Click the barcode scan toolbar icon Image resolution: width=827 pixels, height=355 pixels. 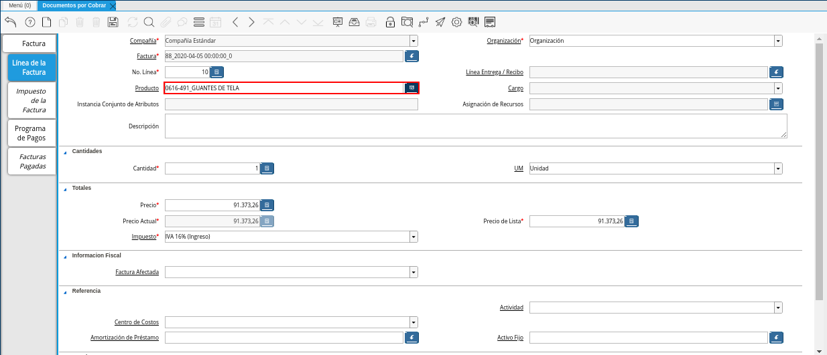pos(473,22)
